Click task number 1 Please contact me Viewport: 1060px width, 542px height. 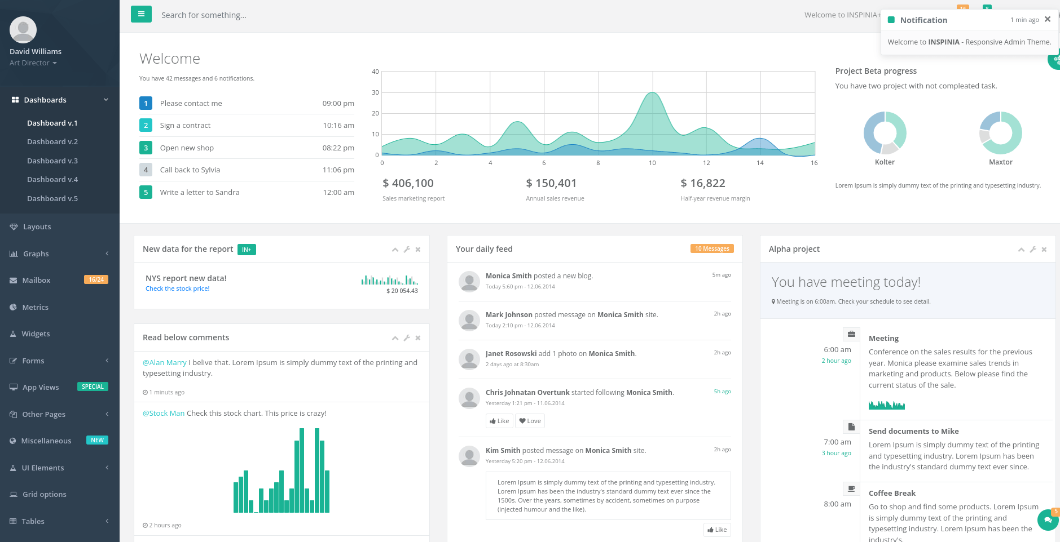[247, 103]
